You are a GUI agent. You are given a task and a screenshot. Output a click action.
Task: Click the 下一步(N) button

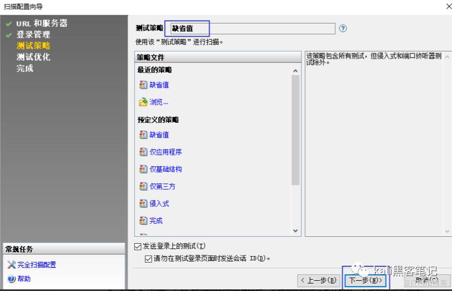[x=365, y=280]
